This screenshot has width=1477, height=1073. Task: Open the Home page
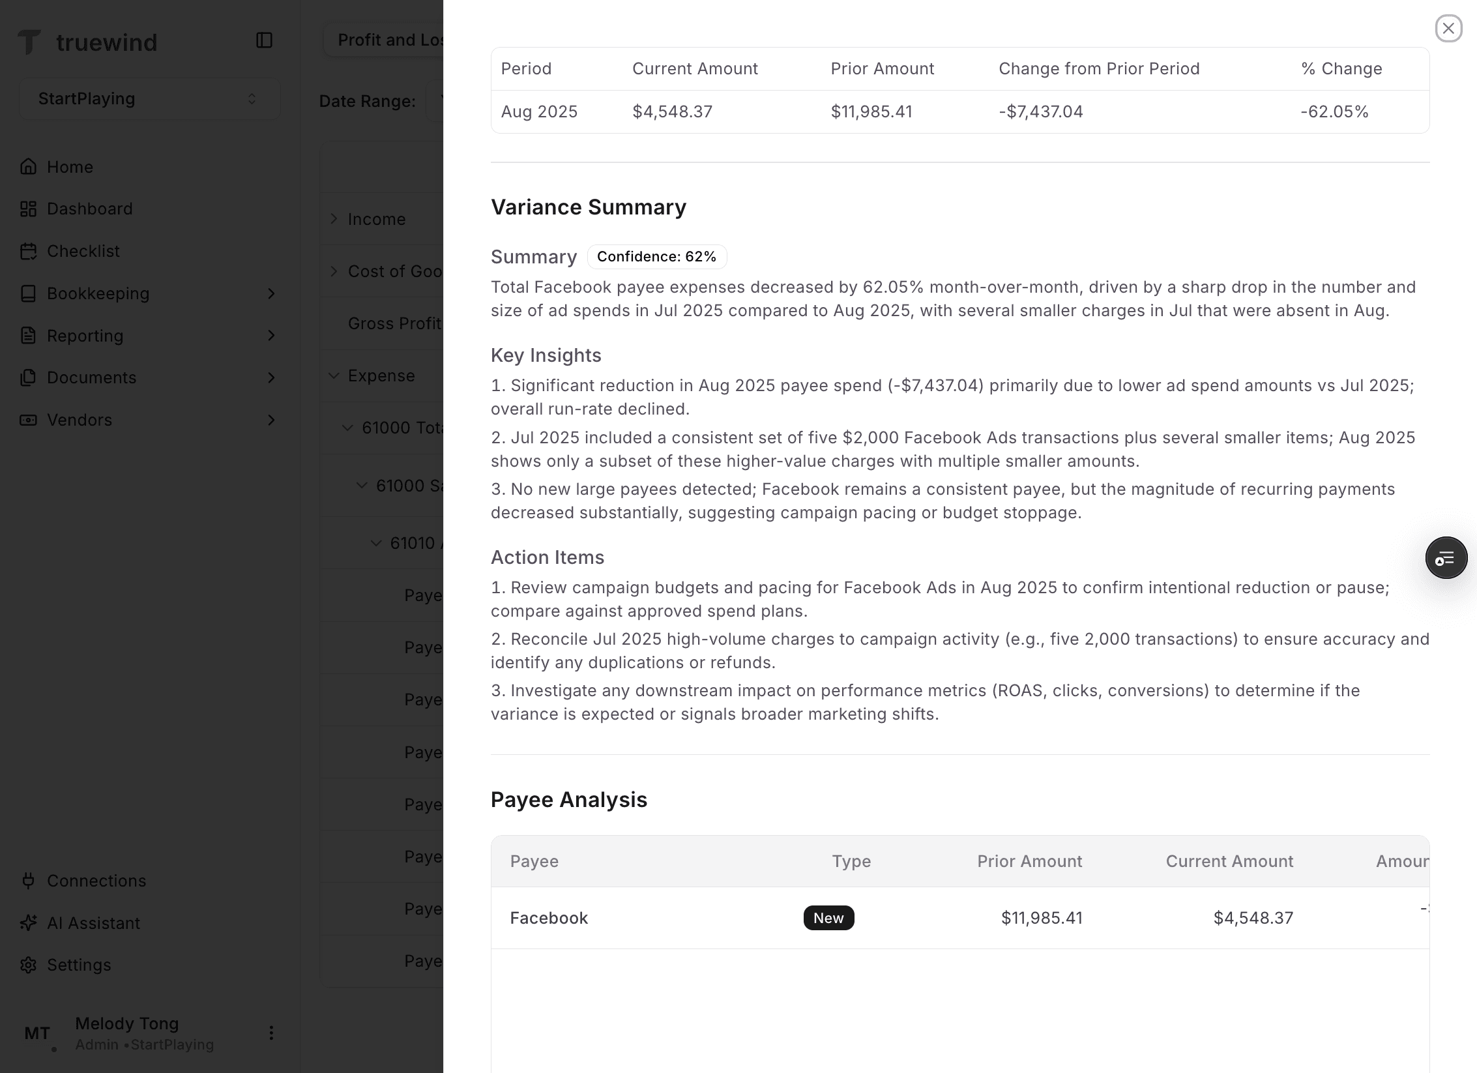[69, 167]
